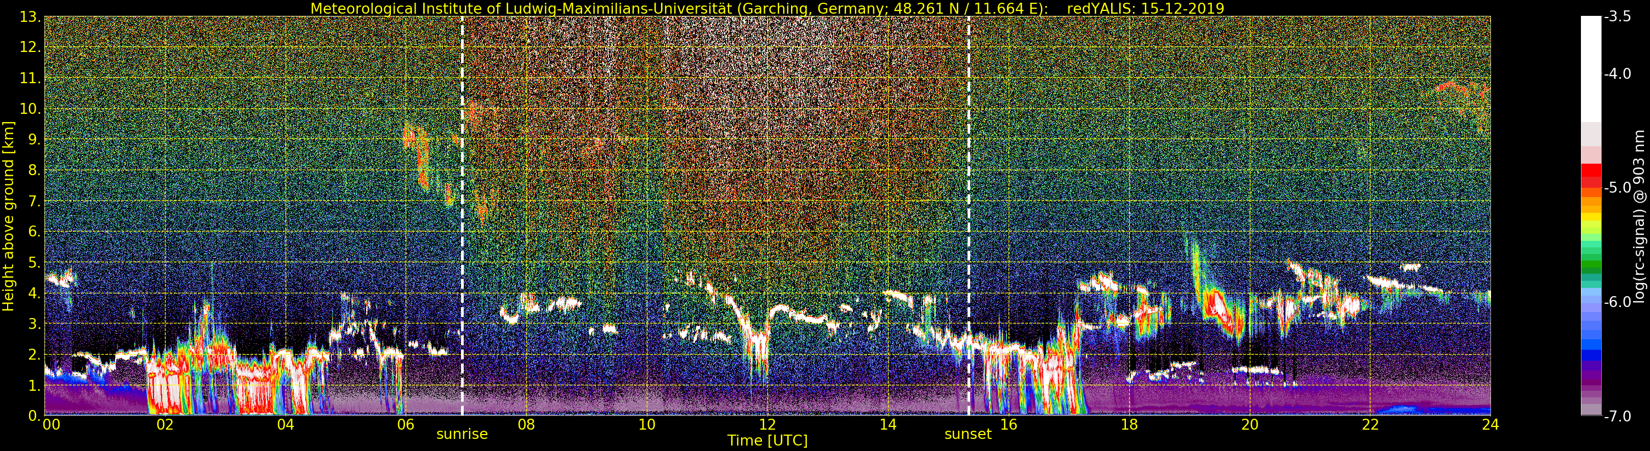Click the '-6.0' colorbar tick label
The image size is (1650, 451).
(1617, 302)
